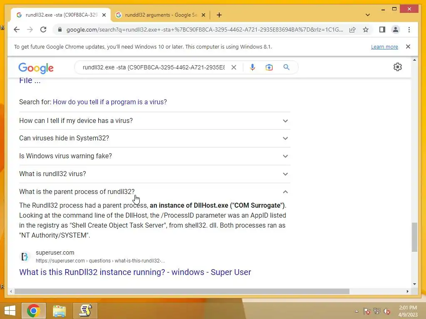Select the rundll32.exe -sta tab
Image resolution: width=426 pixels, height=319 pixels.
click(61, 15)
